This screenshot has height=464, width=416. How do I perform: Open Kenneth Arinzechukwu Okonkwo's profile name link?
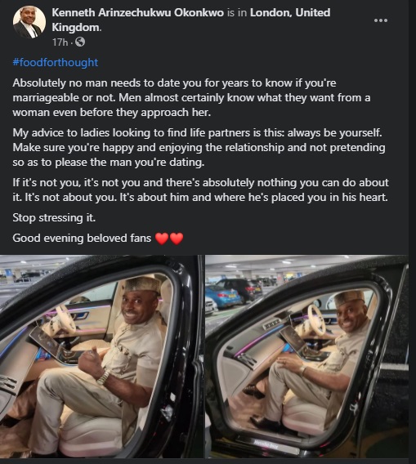137,13
